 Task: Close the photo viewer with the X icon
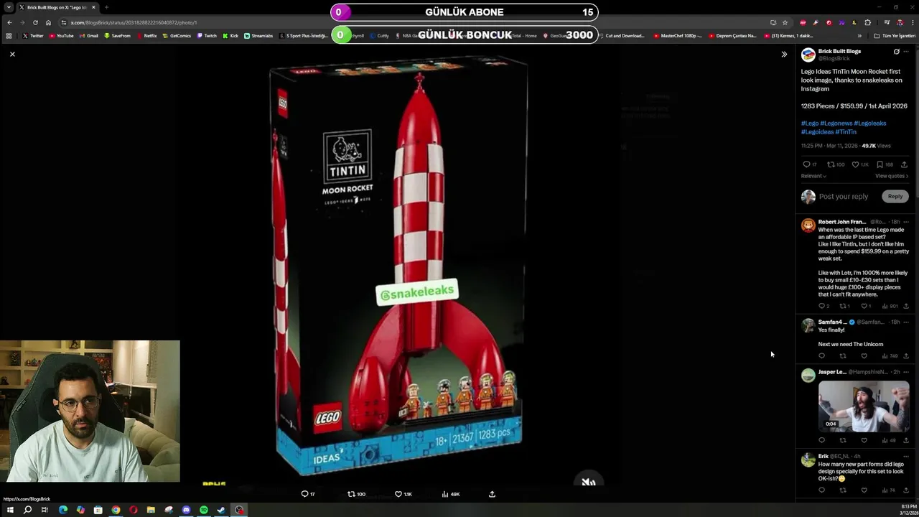[12, 54]
